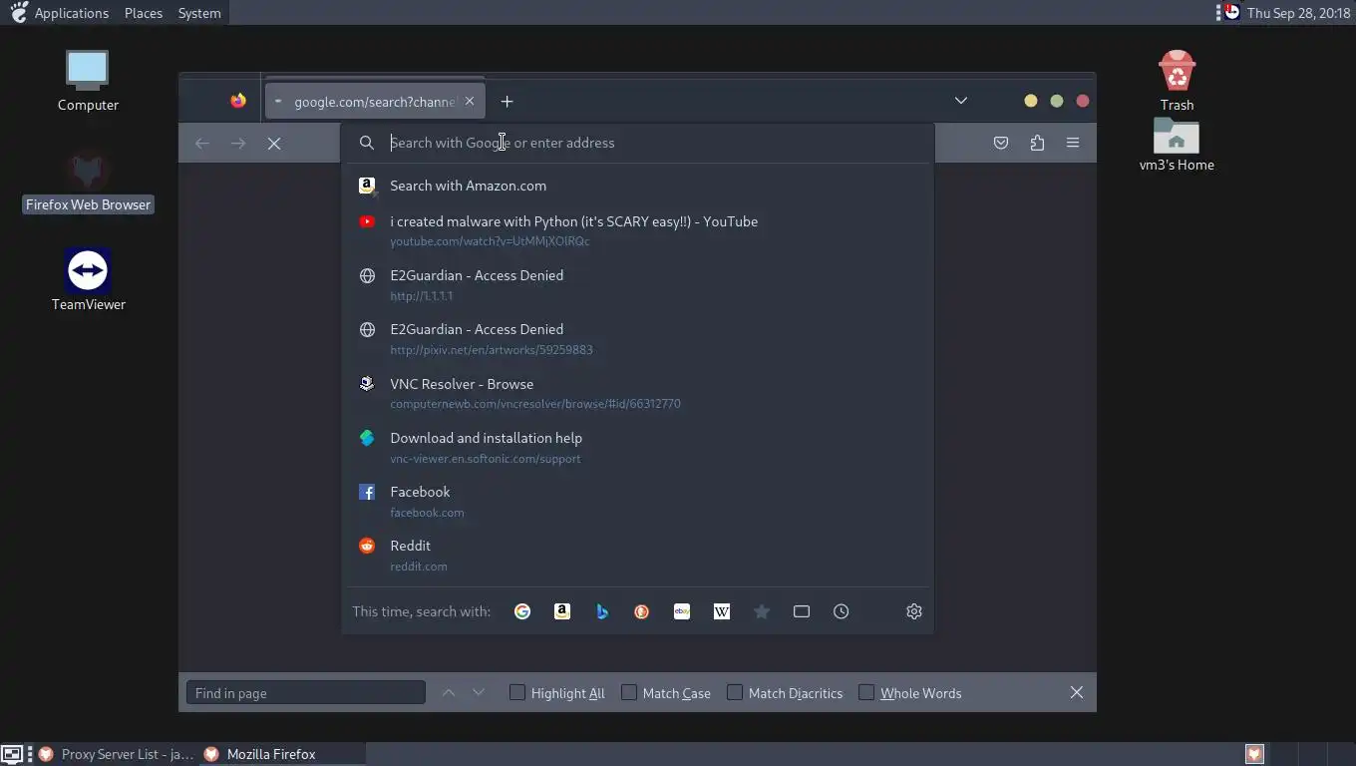
Task: Close the google.com search tab
Action: (x=470, y=101)
